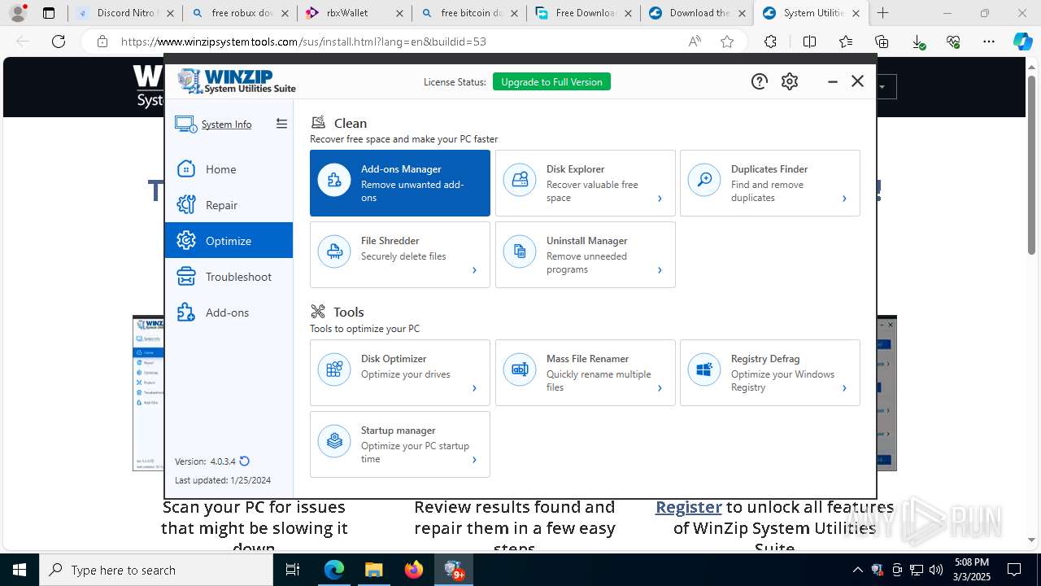Open the help question mark icon
Image resolution: width=1041 pixels, height=586 pixels.
point(759,81)
